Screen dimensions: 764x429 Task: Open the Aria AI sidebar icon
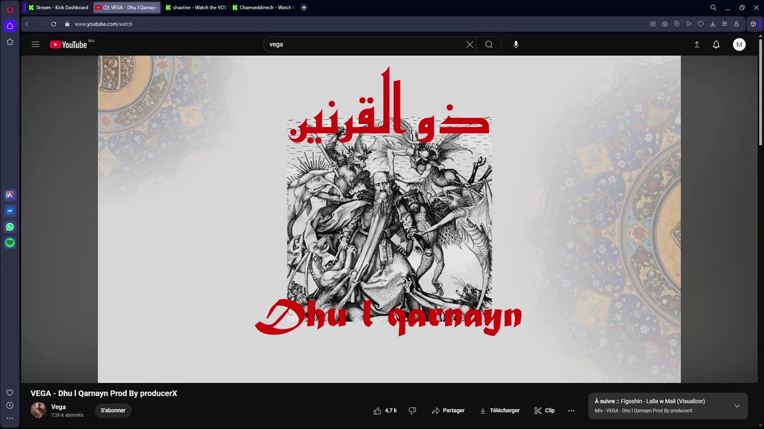(10, 195)
